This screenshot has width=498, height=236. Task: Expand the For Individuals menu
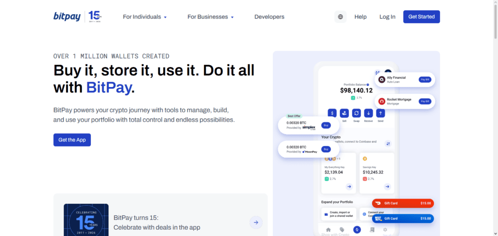tap(145, 17)
